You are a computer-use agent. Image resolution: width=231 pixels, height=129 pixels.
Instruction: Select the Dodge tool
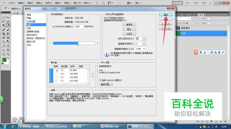pos(8,41)
